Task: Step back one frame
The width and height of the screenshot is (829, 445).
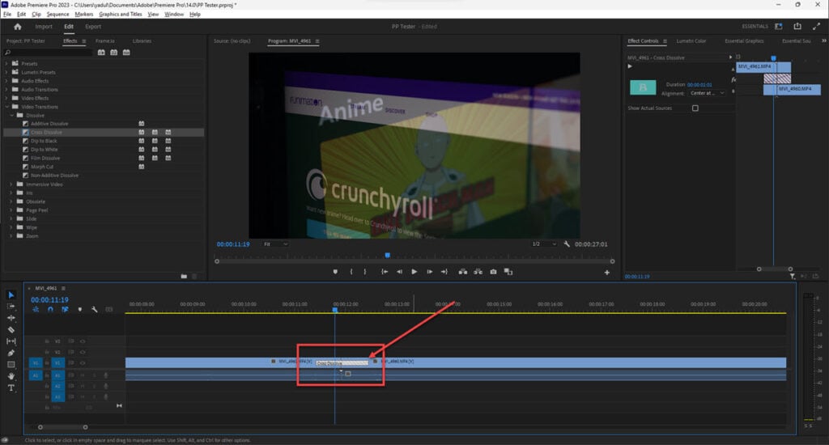Action: point(399,272)
